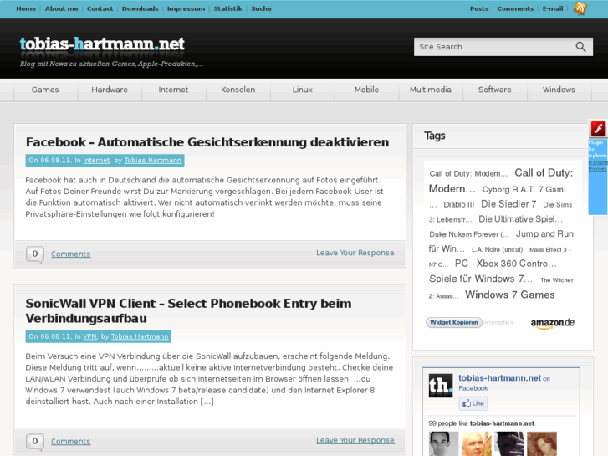
Task: Open the Impressum page
Action: pos(186,8)
